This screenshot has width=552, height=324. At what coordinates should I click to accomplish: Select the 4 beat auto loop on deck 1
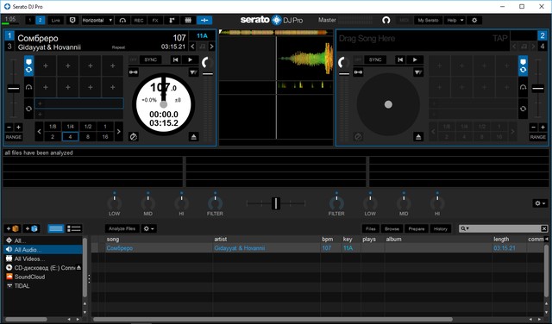[x=70, y=136]
